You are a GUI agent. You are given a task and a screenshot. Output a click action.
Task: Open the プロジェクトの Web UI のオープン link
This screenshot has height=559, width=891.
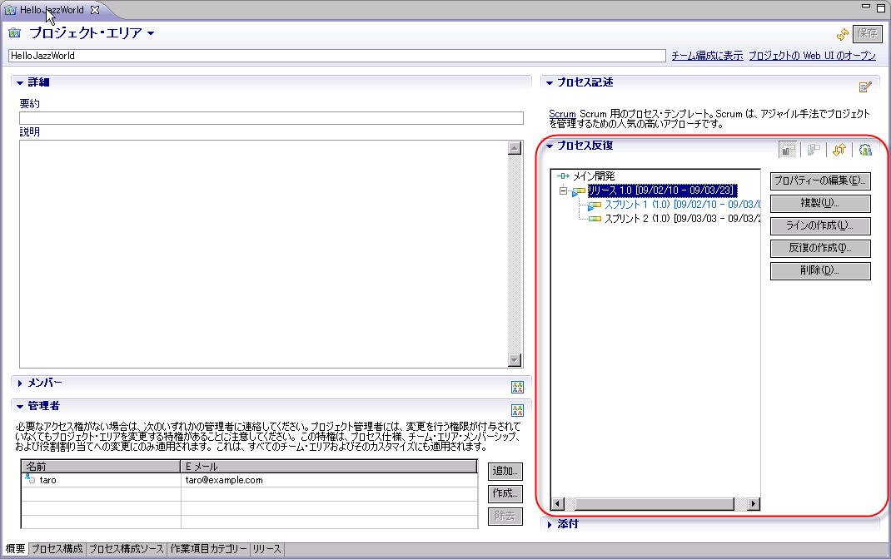click(812, 56)
